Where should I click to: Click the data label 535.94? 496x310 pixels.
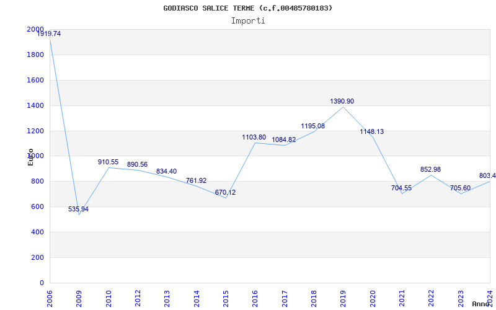[x=79, y=209]
